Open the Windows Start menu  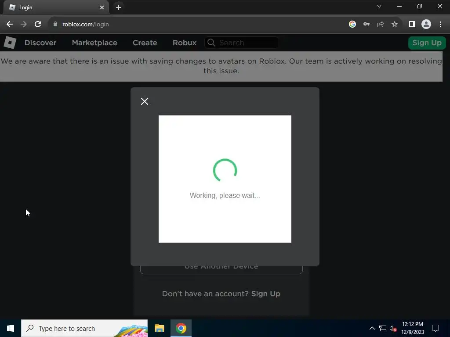11,328
